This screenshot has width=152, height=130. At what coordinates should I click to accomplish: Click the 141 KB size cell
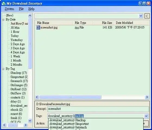(x=107, y=27)
